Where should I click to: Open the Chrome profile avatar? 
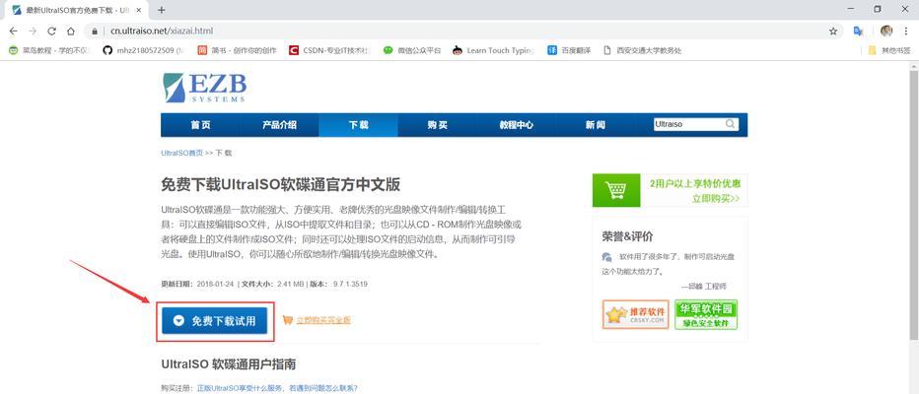[886, 32]
